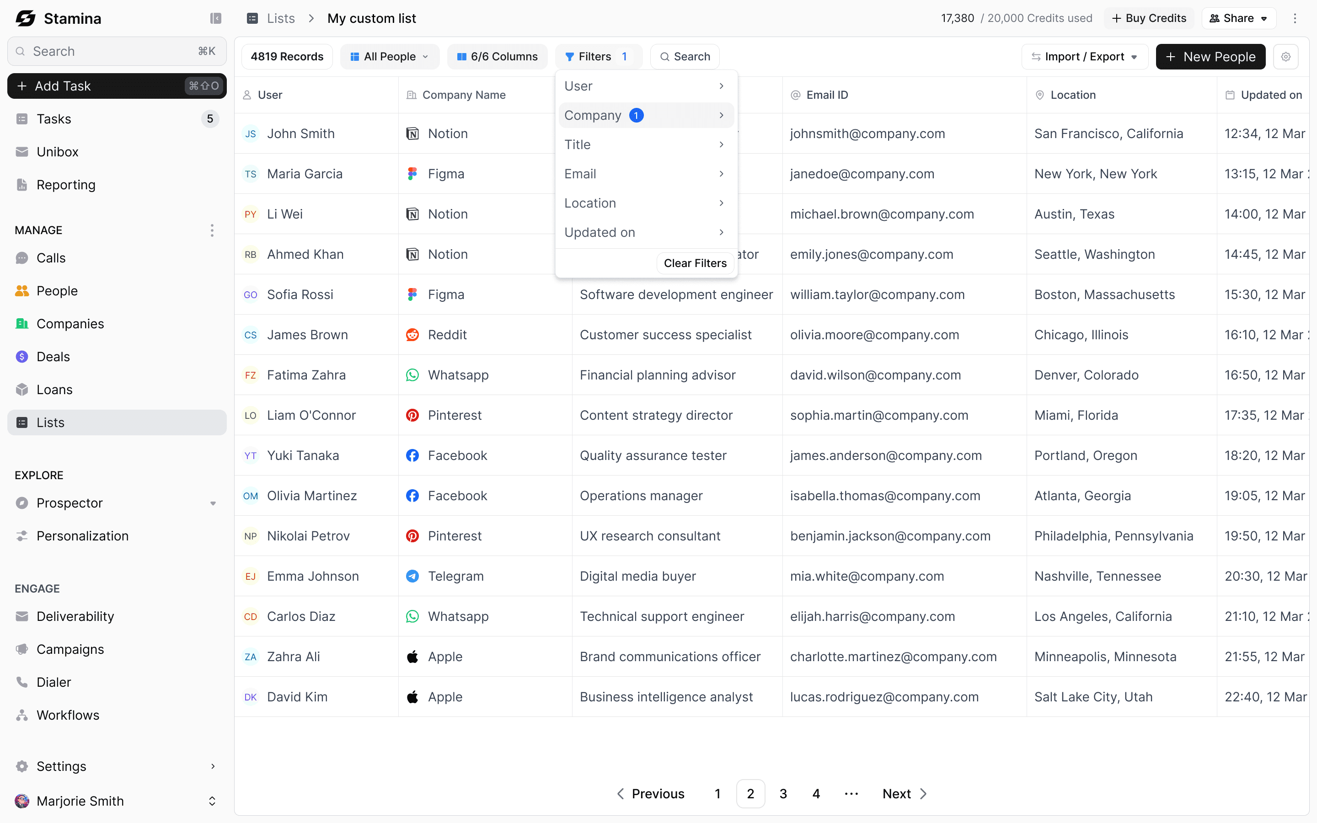The image size is (1317, 823).
Task: Go to Deals in the sidebar
Action: point(53,357)
